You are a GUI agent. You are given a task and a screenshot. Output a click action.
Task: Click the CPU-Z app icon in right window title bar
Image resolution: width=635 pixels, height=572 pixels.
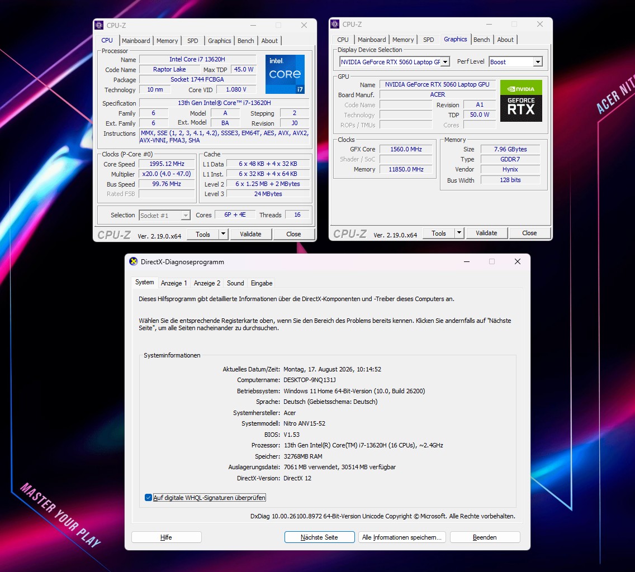(335, 24)
